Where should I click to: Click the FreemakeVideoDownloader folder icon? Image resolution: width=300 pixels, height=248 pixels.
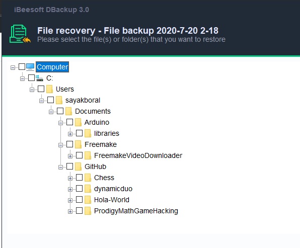click(x=88, y=155)
